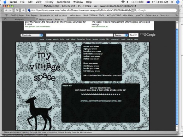Go forward using the forward arrow
The width and height of the screenshot is (183, 137).
10,10
